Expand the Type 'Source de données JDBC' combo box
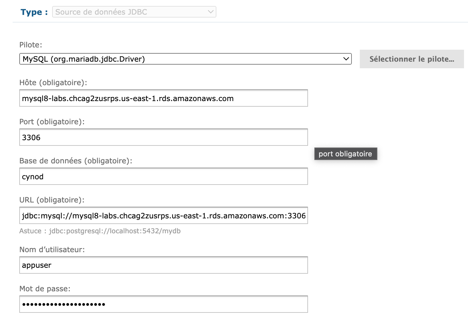This screenshot has height=336, width=468. point(134,12)
